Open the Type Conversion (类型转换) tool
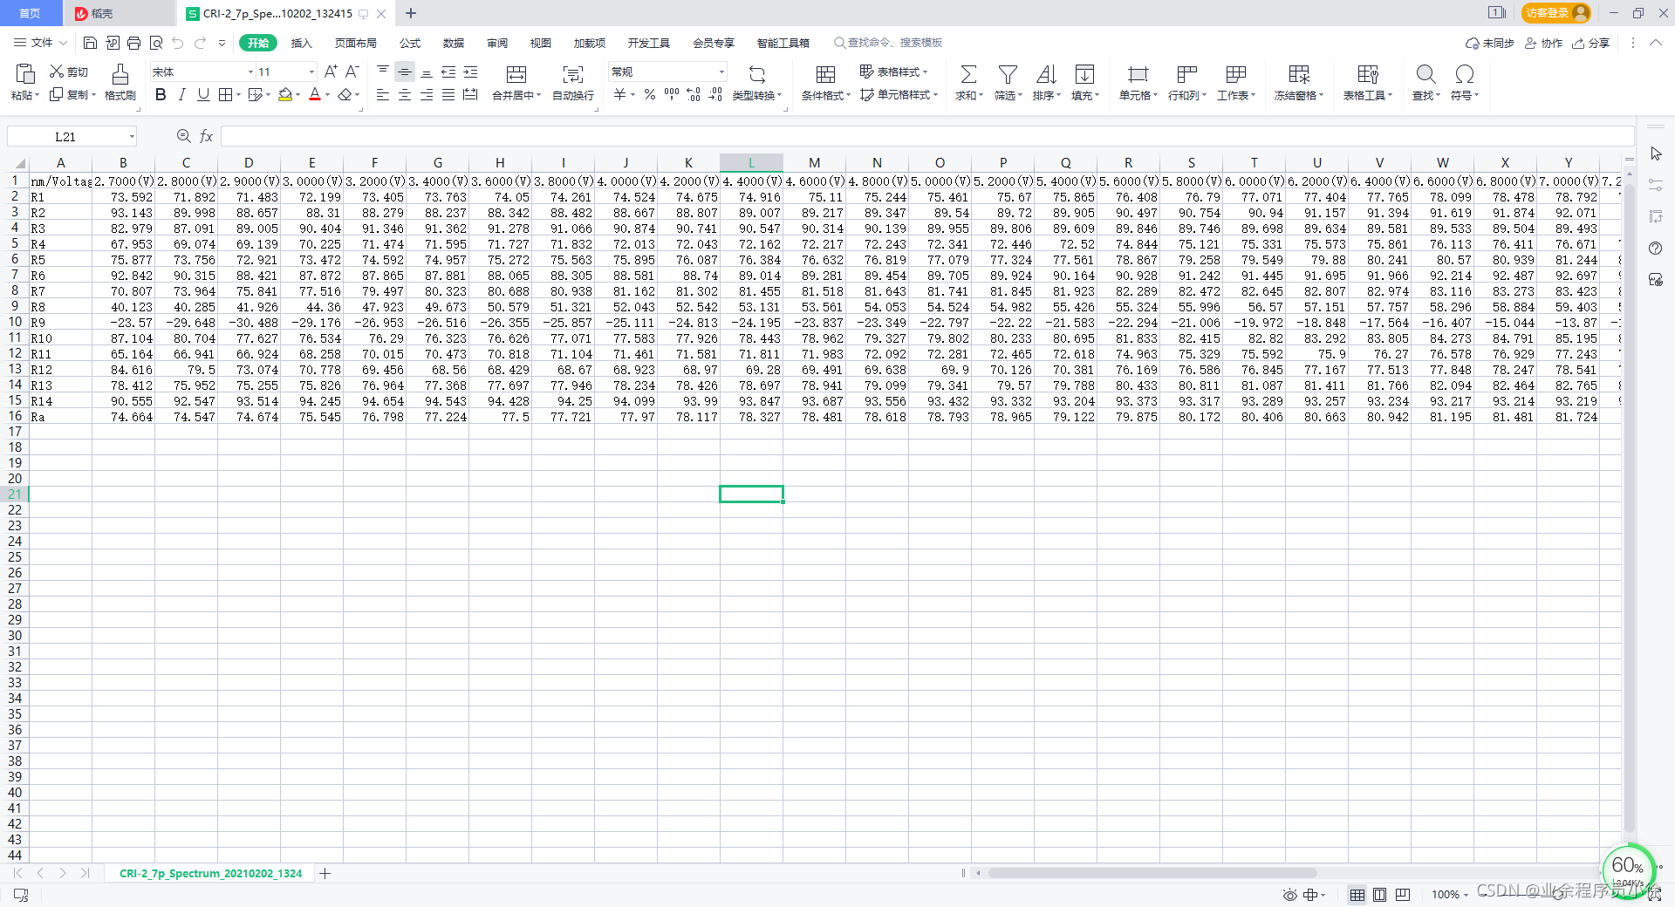This screenshot has height=907, width=1675. 757,82
